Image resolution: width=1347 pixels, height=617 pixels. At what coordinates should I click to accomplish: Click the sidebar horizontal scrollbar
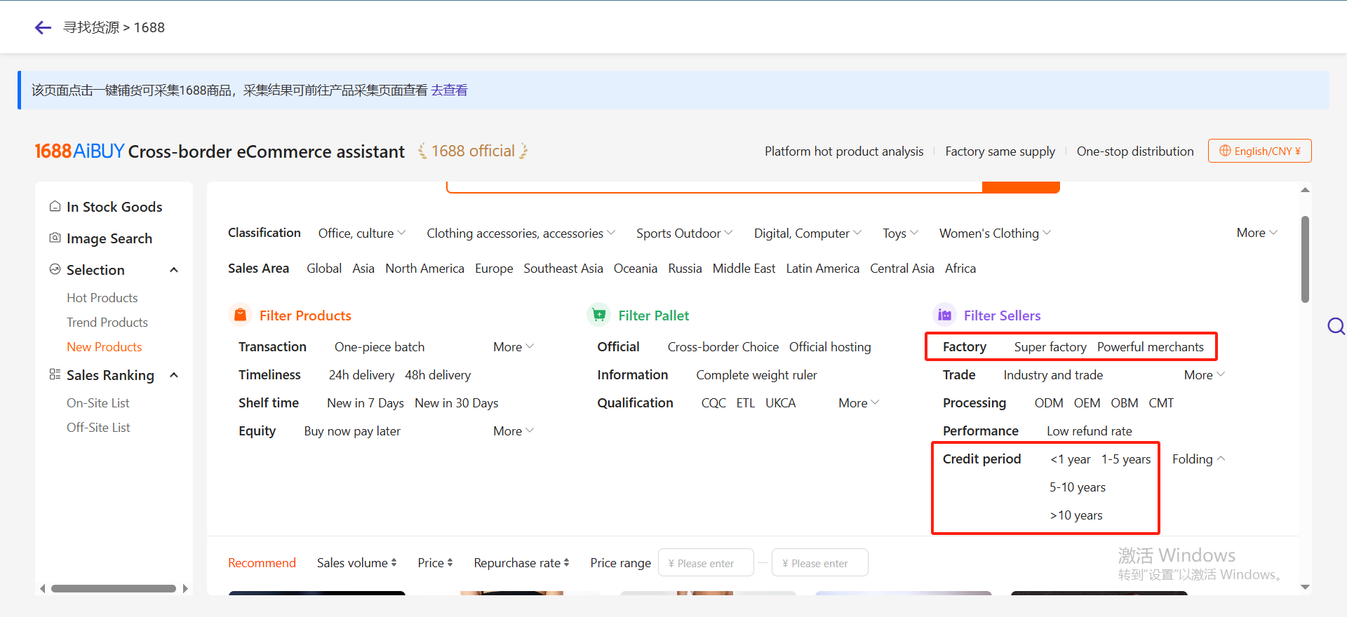click(114, 588)
